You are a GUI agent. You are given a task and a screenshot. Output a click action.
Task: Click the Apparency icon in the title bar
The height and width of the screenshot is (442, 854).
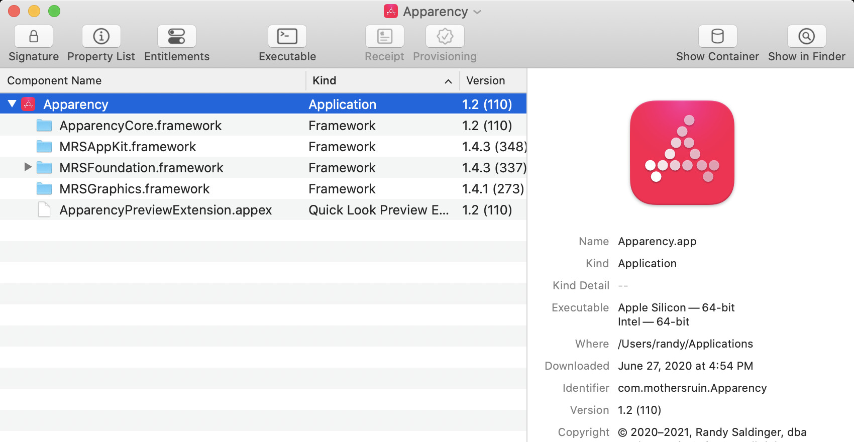tap(391, 11)
